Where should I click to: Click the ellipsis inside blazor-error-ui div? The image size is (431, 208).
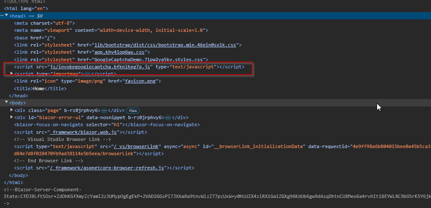tap(168, 118)
